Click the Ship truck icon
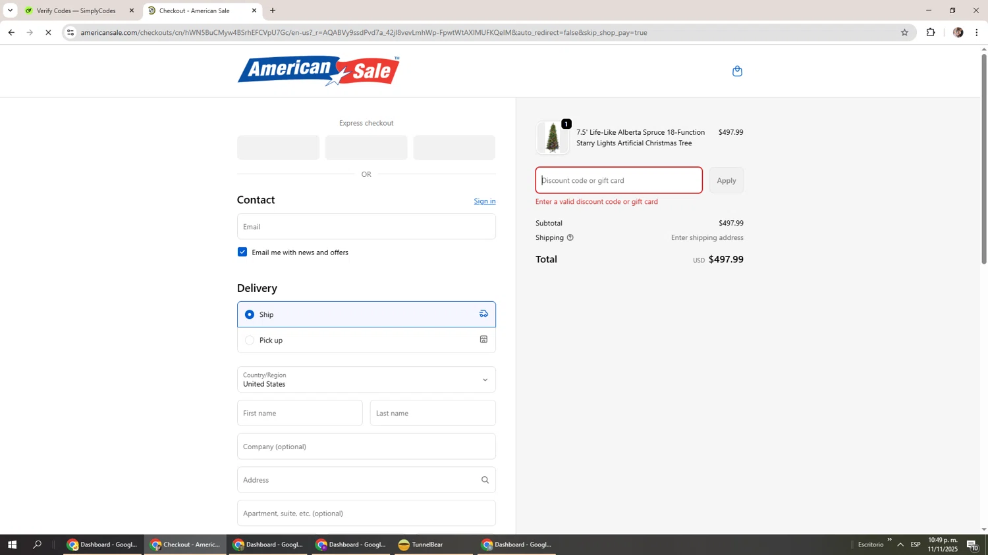The height and width of the screenshot is (555, 988). 483,314
